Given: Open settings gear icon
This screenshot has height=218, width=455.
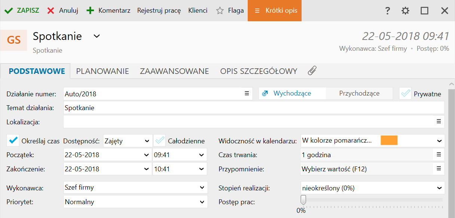Looking at the screenshot, I should click(405, 11).
